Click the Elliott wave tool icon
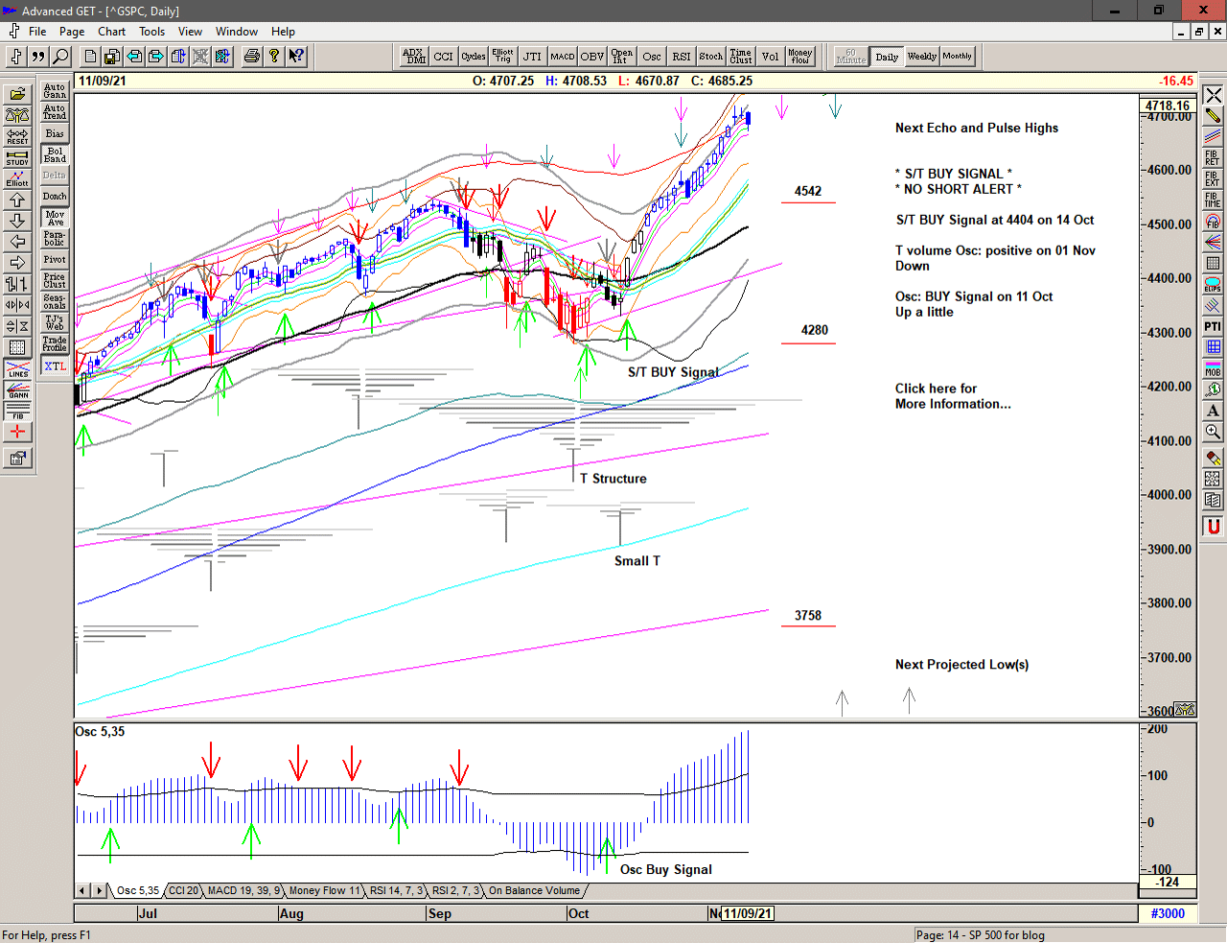The image size is (1227, 943). point(17,178)
